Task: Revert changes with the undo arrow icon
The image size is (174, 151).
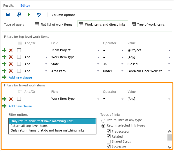Action: [39, 15]
